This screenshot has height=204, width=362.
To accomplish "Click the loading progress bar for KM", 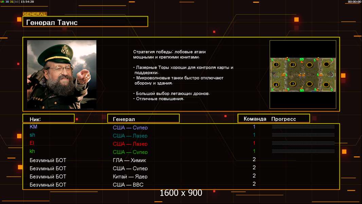I will tap(303, 126).
